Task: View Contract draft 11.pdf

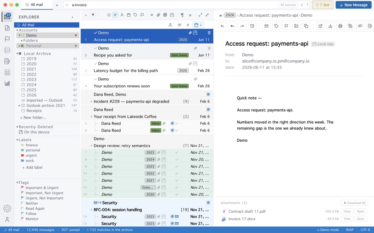Action: click(347, 211)
